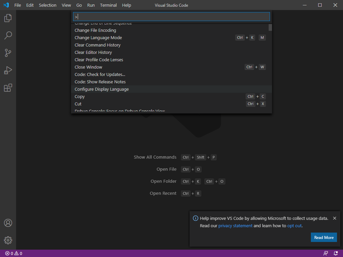Open the Selection menu
Image resolution: width=343 pixels, height=257 pixels.
[x=48, y=5]
